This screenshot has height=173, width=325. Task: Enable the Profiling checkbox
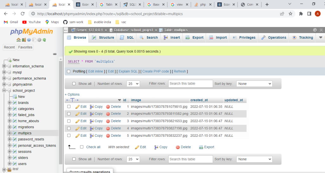69,72
